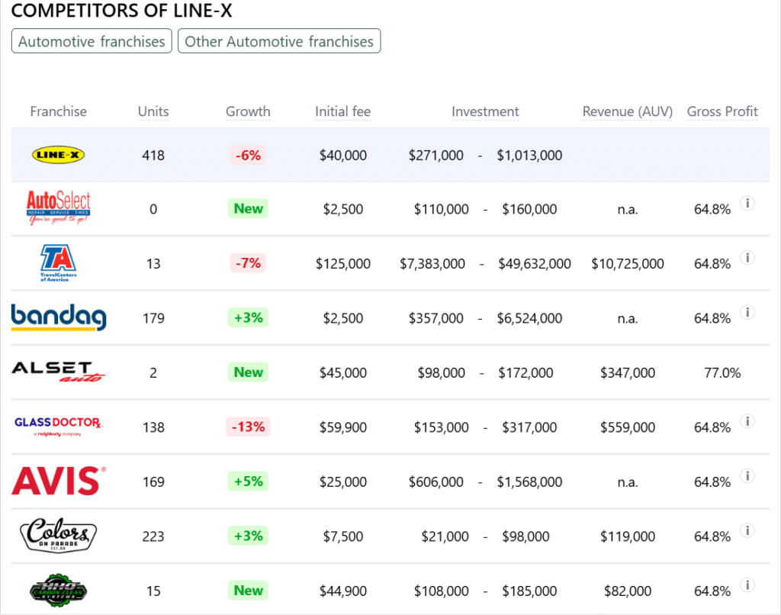Click the $44,900 initial fee
The image size is (781, 615).
(342, 591)
